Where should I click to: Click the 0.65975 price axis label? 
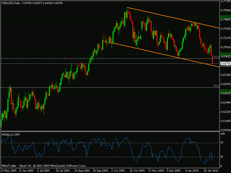coord(226,84)
